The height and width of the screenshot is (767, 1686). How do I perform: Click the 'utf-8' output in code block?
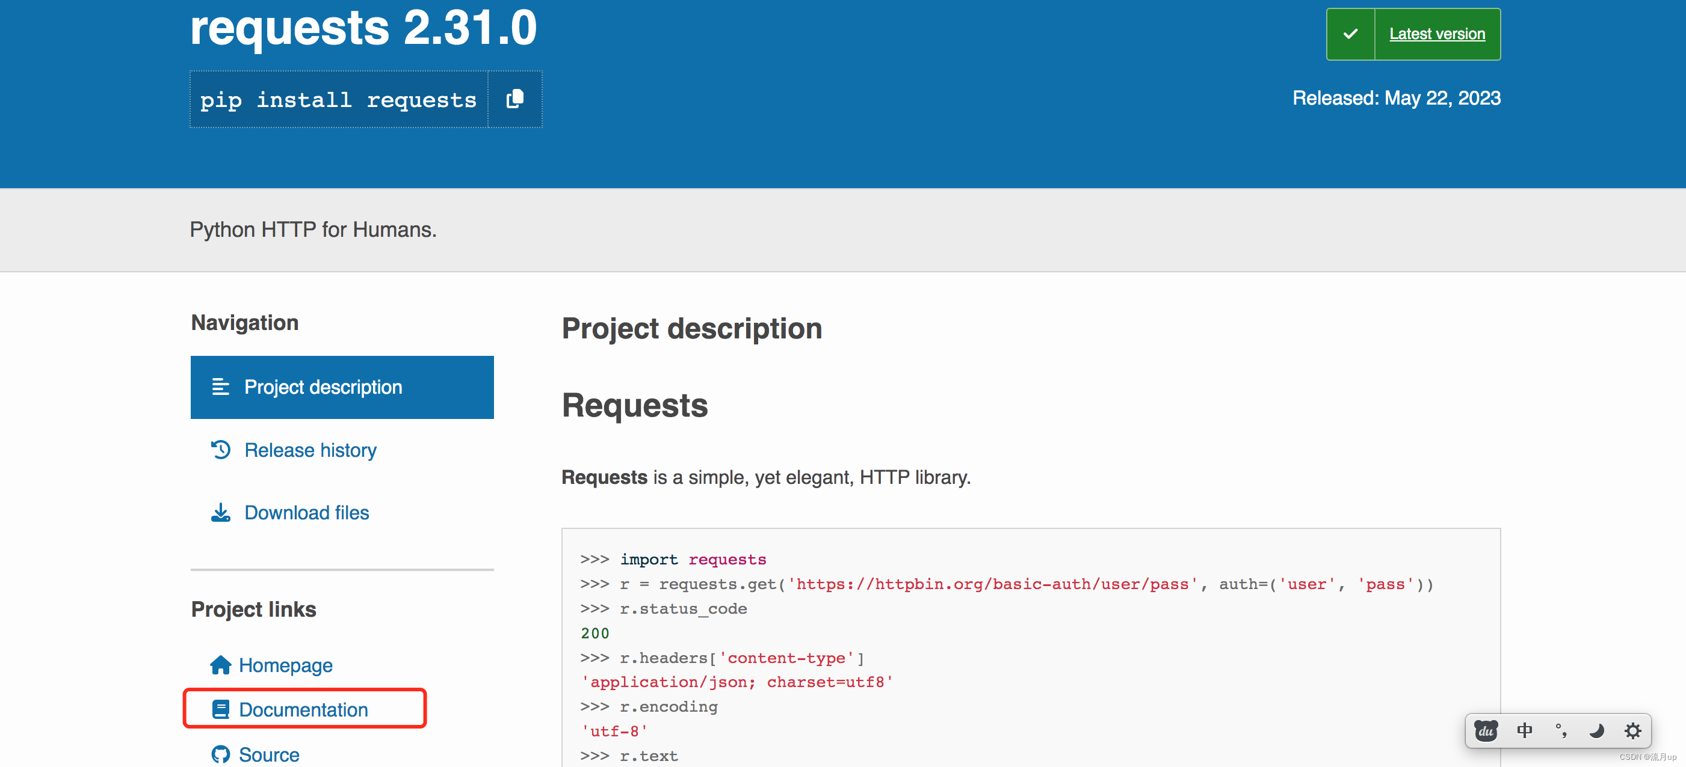coord(614,731)
